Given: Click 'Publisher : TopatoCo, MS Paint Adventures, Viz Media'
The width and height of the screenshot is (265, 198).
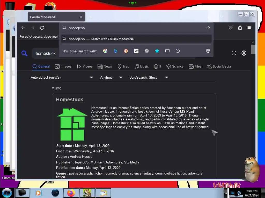Looking at the screenshot, I should coord(98,162).
